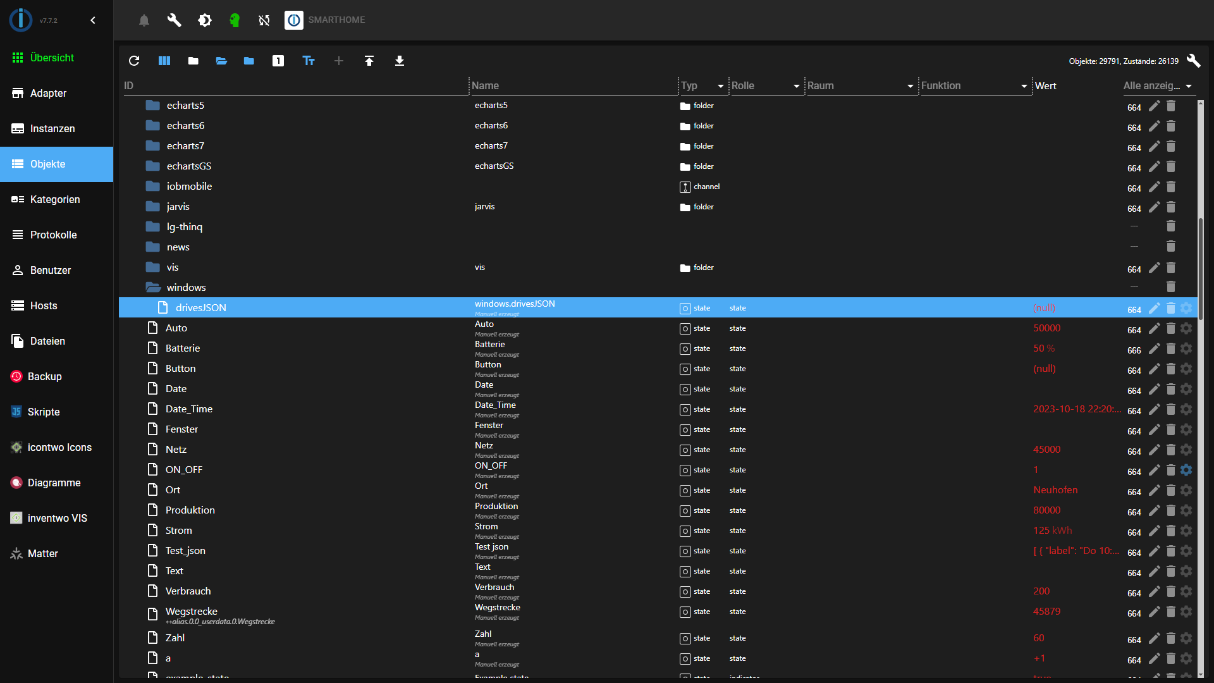Click the download objects arrow icon
Viewport: 1214px width, 683px height.
[400, 61]
